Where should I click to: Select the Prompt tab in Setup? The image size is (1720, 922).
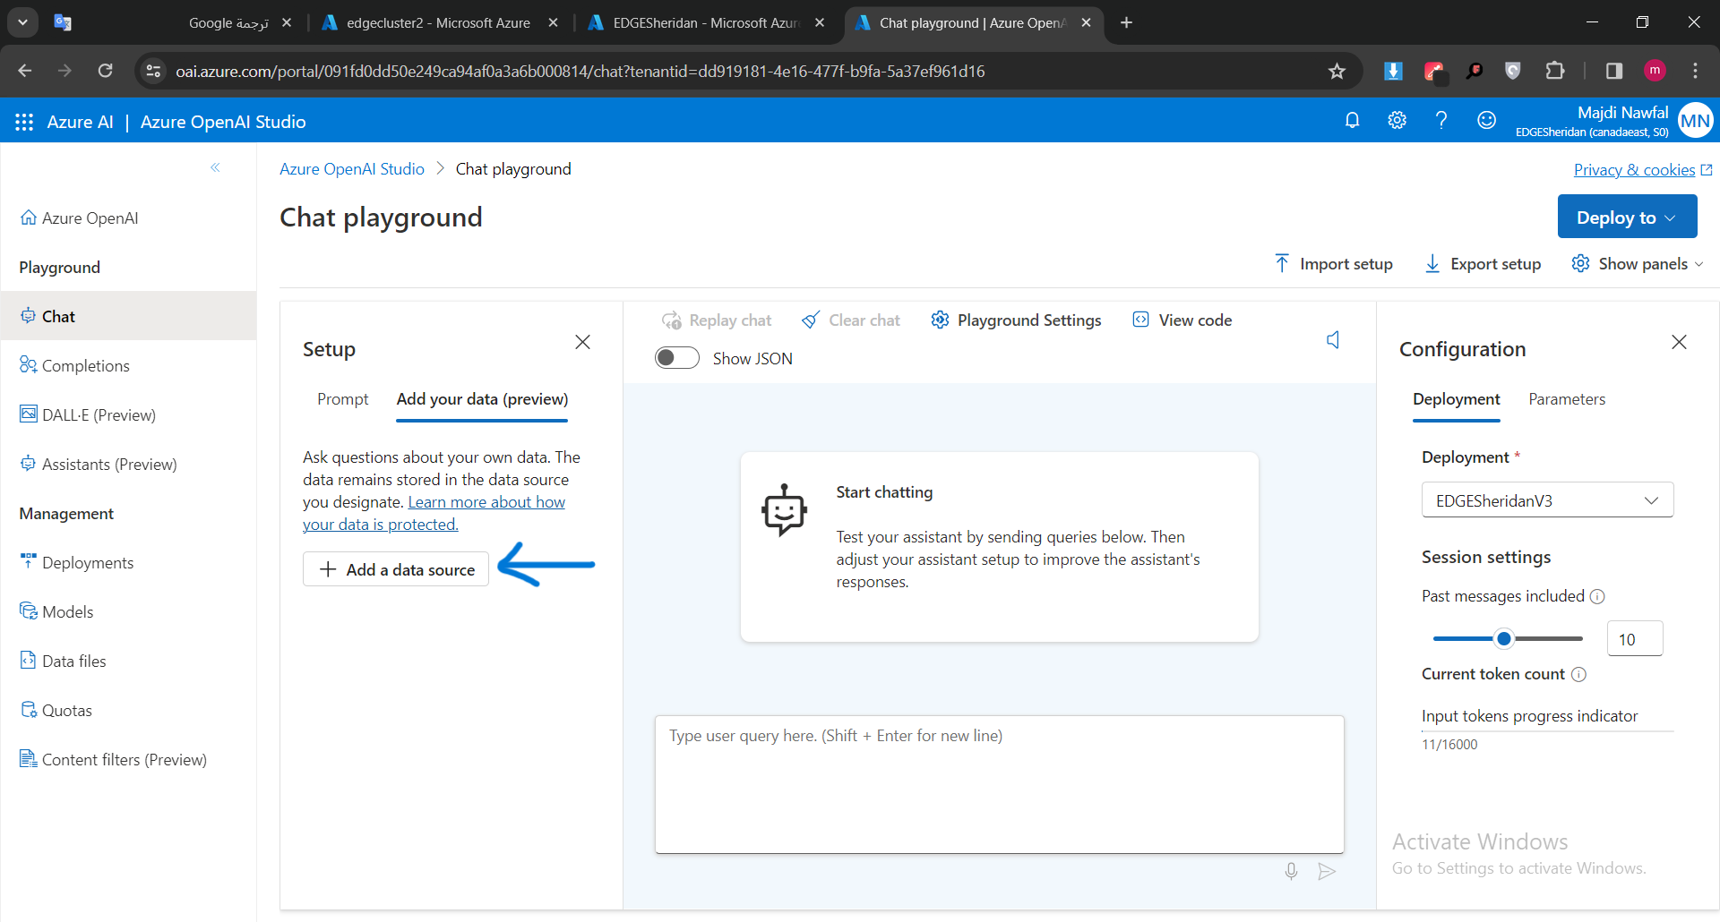(342, 399)
